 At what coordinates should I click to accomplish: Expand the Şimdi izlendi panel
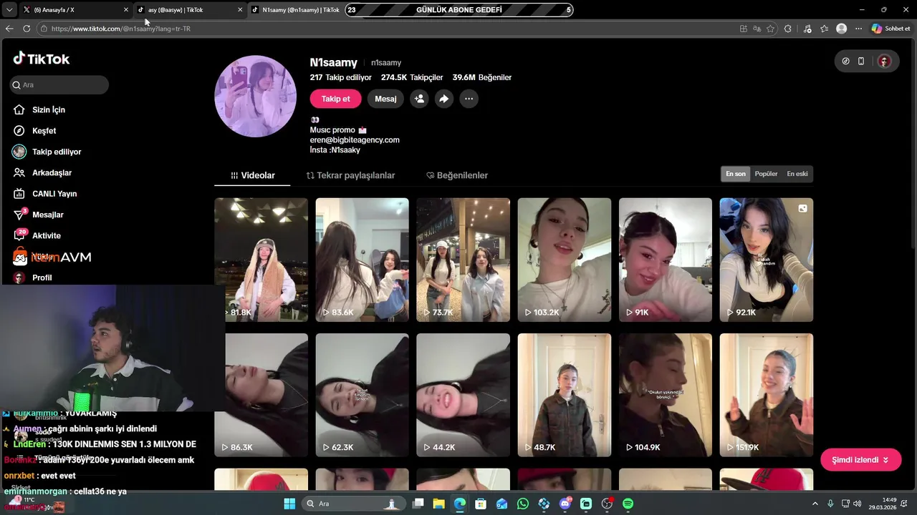860,460
